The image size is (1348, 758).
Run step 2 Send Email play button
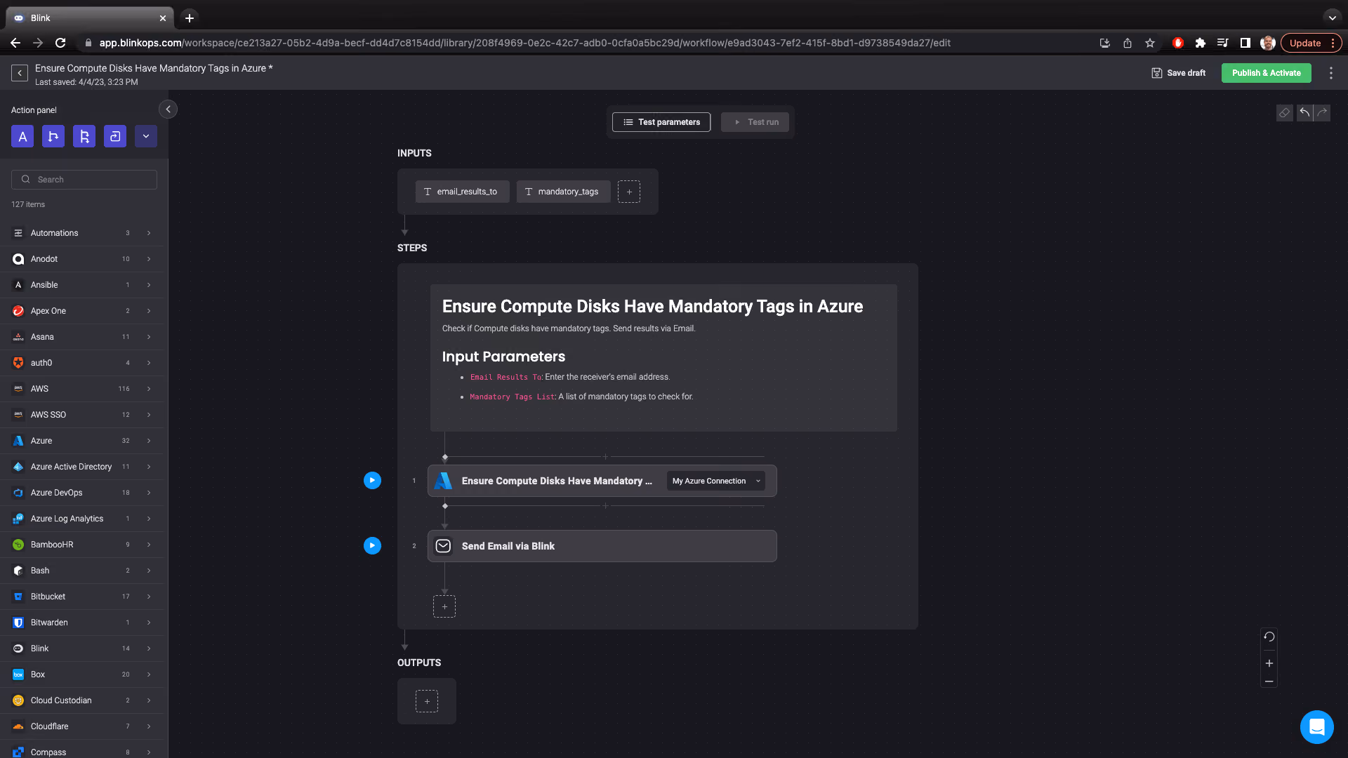point(372,546)
